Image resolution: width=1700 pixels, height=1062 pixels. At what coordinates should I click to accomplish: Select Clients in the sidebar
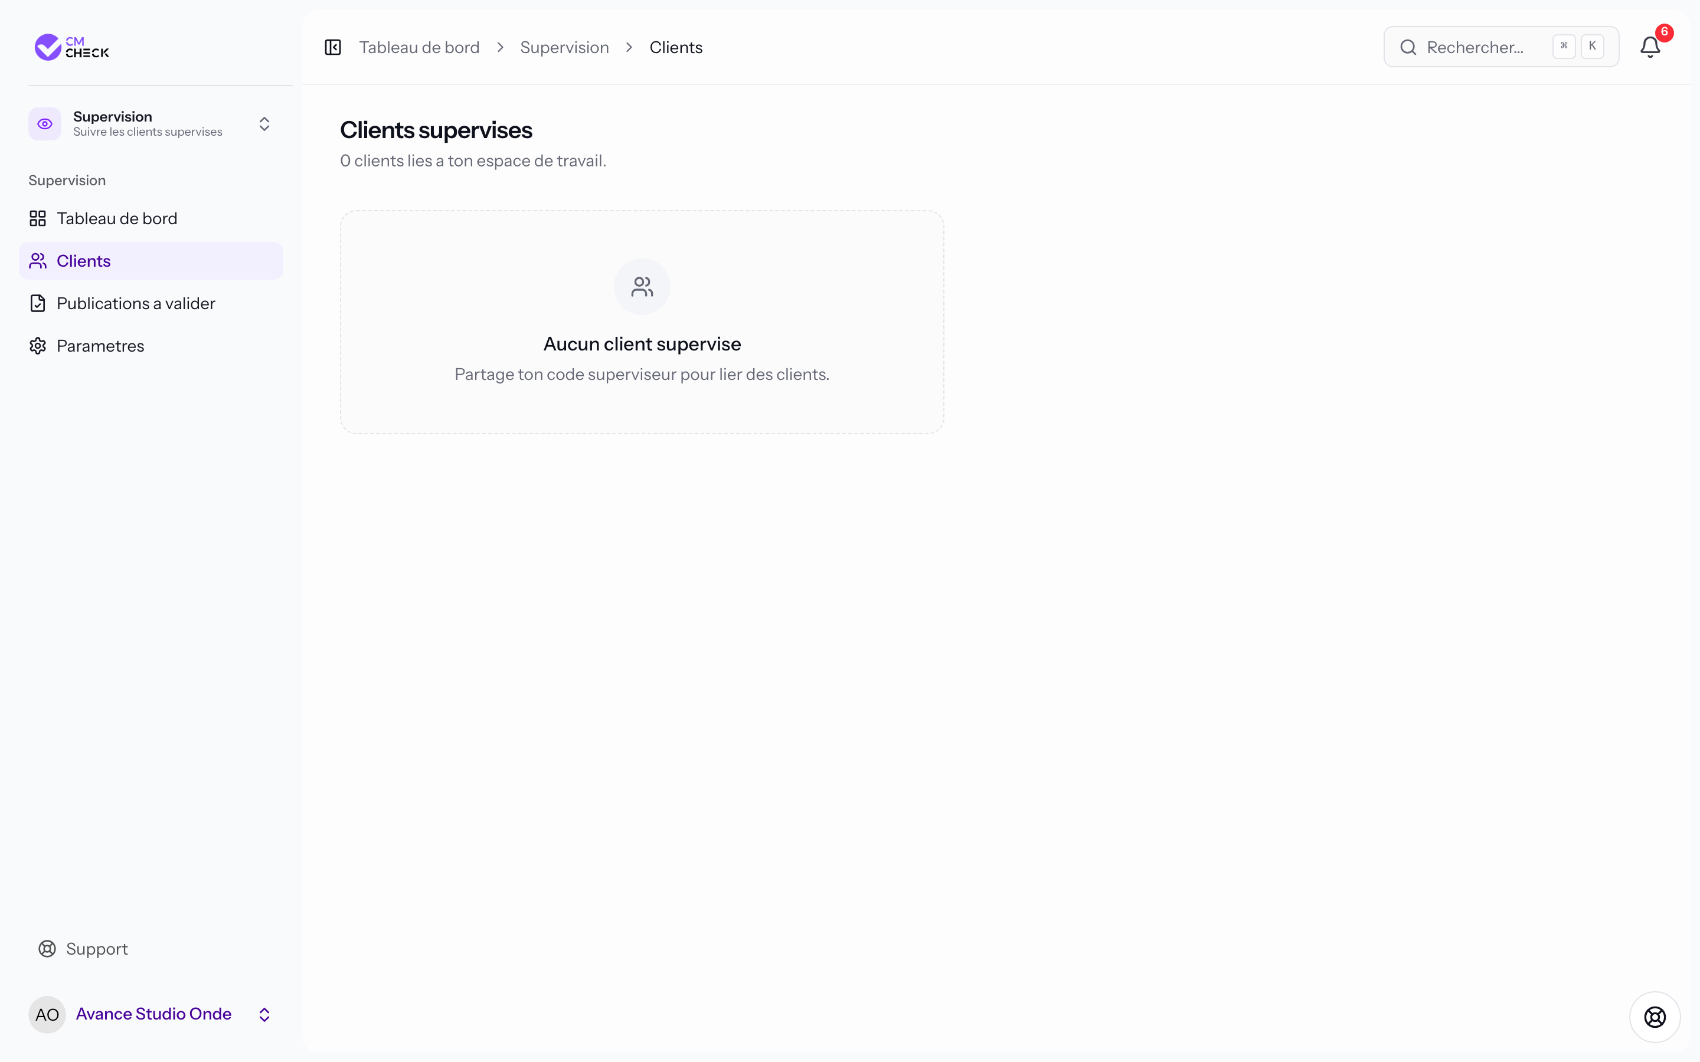point(151,261)
